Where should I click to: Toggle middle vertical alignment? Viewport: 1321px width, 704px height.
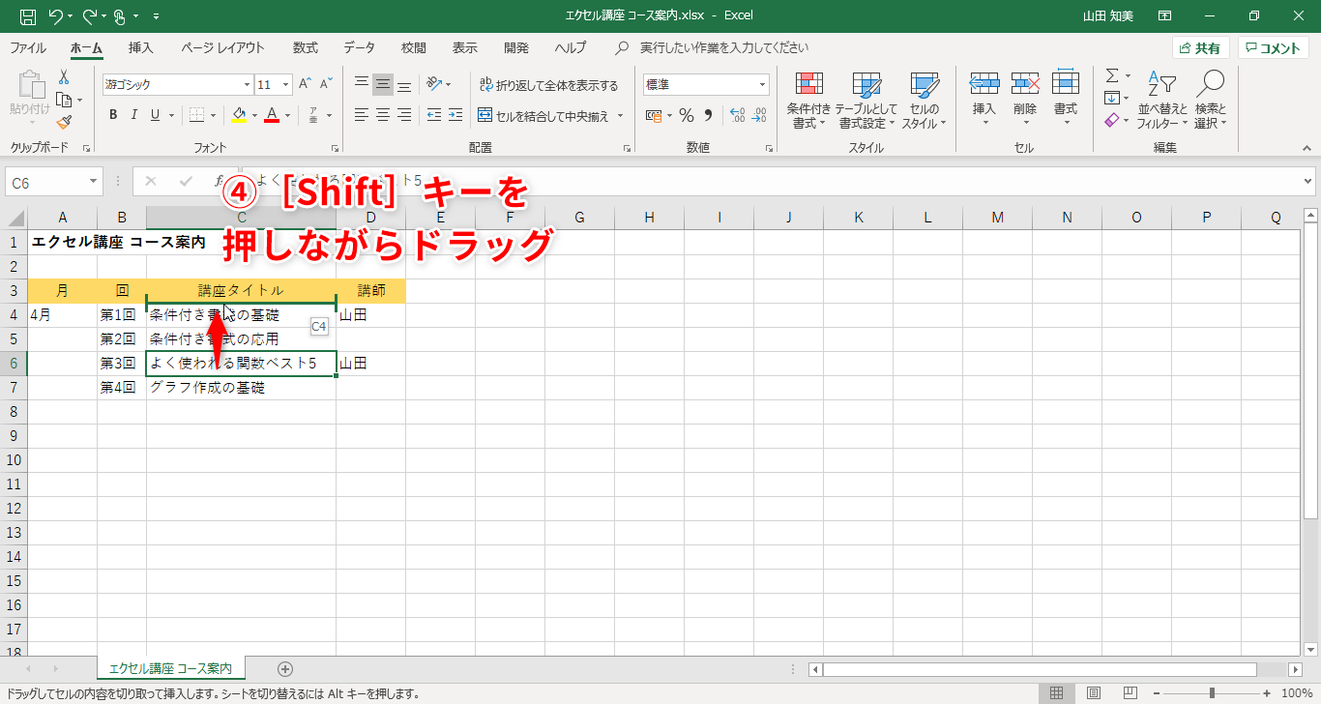[383, 84]
